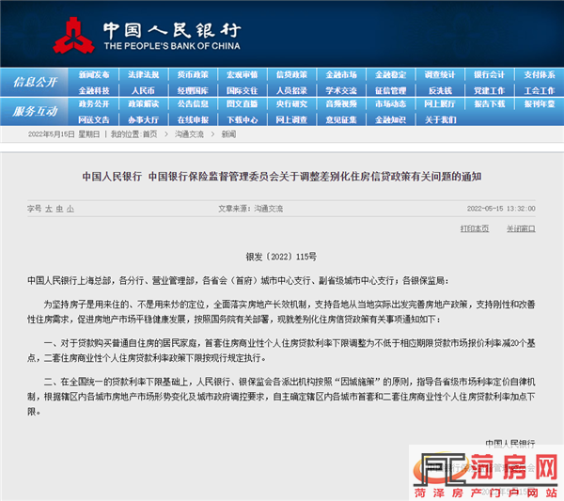The height and width of the screenshot is (501, 564).
Task: Click the 打印本页 print link
Action: [475, 228]
